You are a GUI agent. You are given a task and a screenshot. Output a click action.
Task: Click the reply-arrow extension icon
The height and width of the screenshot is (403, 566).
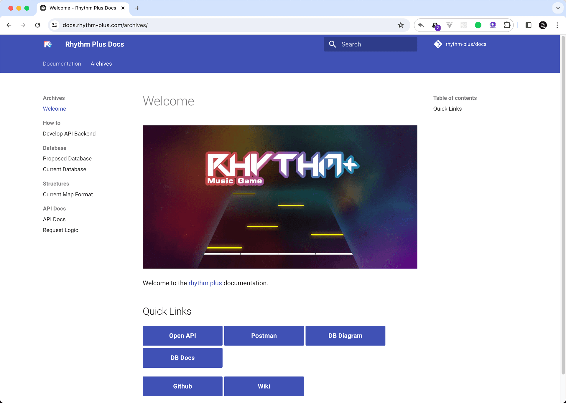(x=421, y=25)
